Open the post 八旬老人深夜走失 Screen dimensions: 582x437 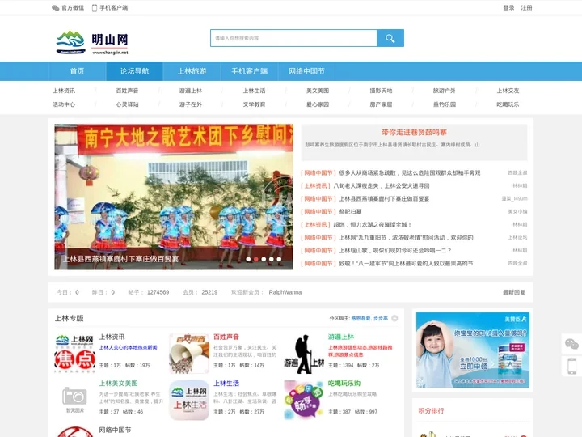click(382, 186)
